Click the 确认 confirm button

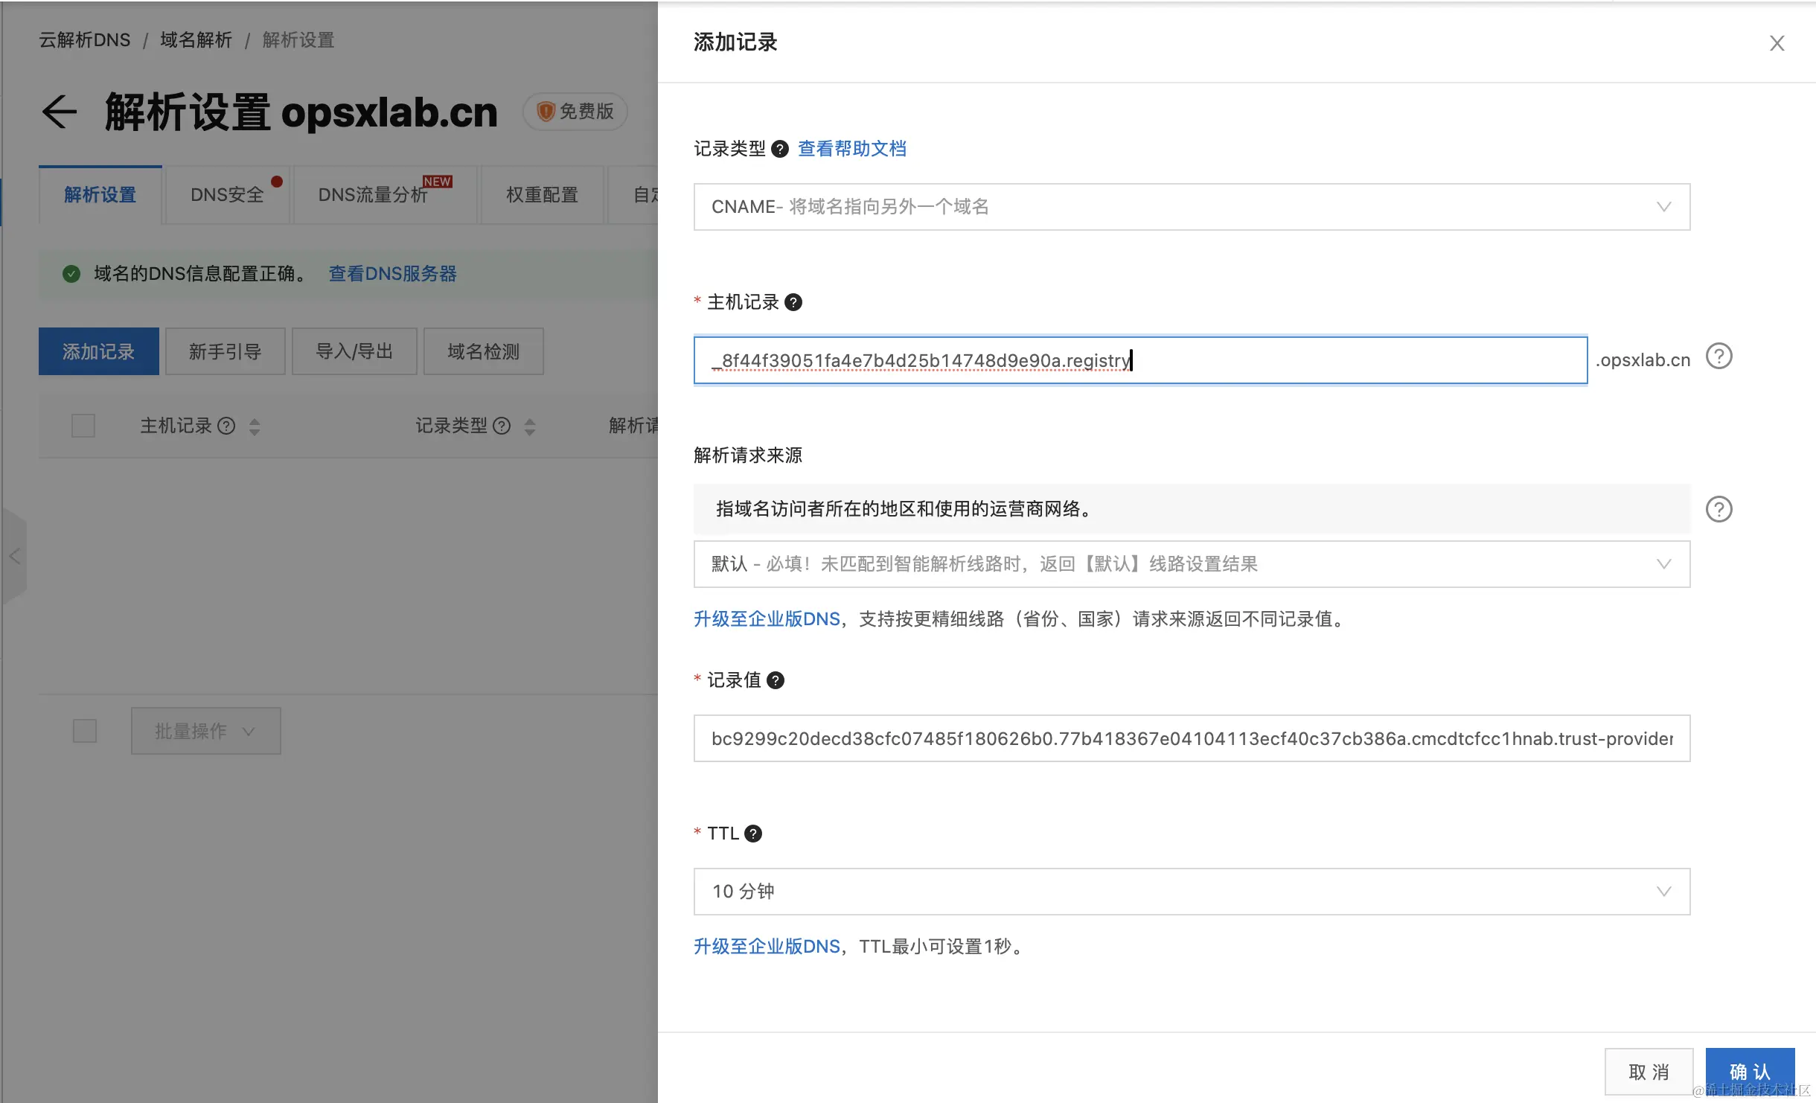pyautogui.click(x=1749, y=1072)
